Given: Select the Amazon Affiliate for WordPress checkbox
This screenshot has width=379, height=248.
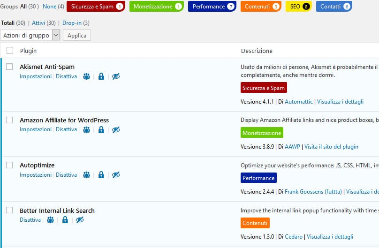Looking at the screenshot, I should [x=9, y=120].
